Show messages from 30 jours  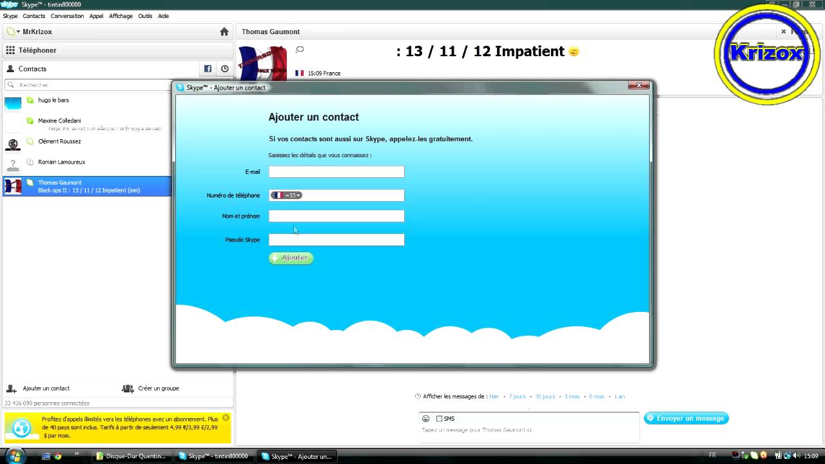click(545, 396)
